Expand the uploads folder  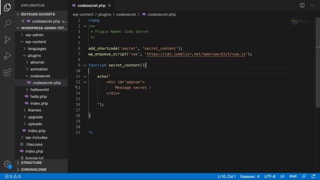click(x=41, y=124)
